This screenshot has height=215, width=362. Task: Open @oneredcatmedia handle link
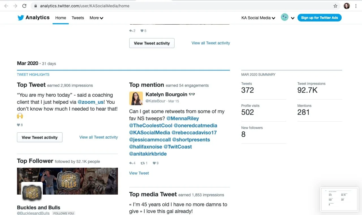point(195,126)
